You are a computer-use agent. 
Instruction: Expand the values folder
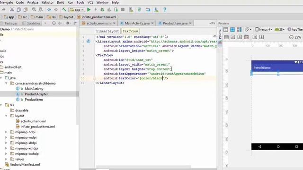click(x=6, y=159)
